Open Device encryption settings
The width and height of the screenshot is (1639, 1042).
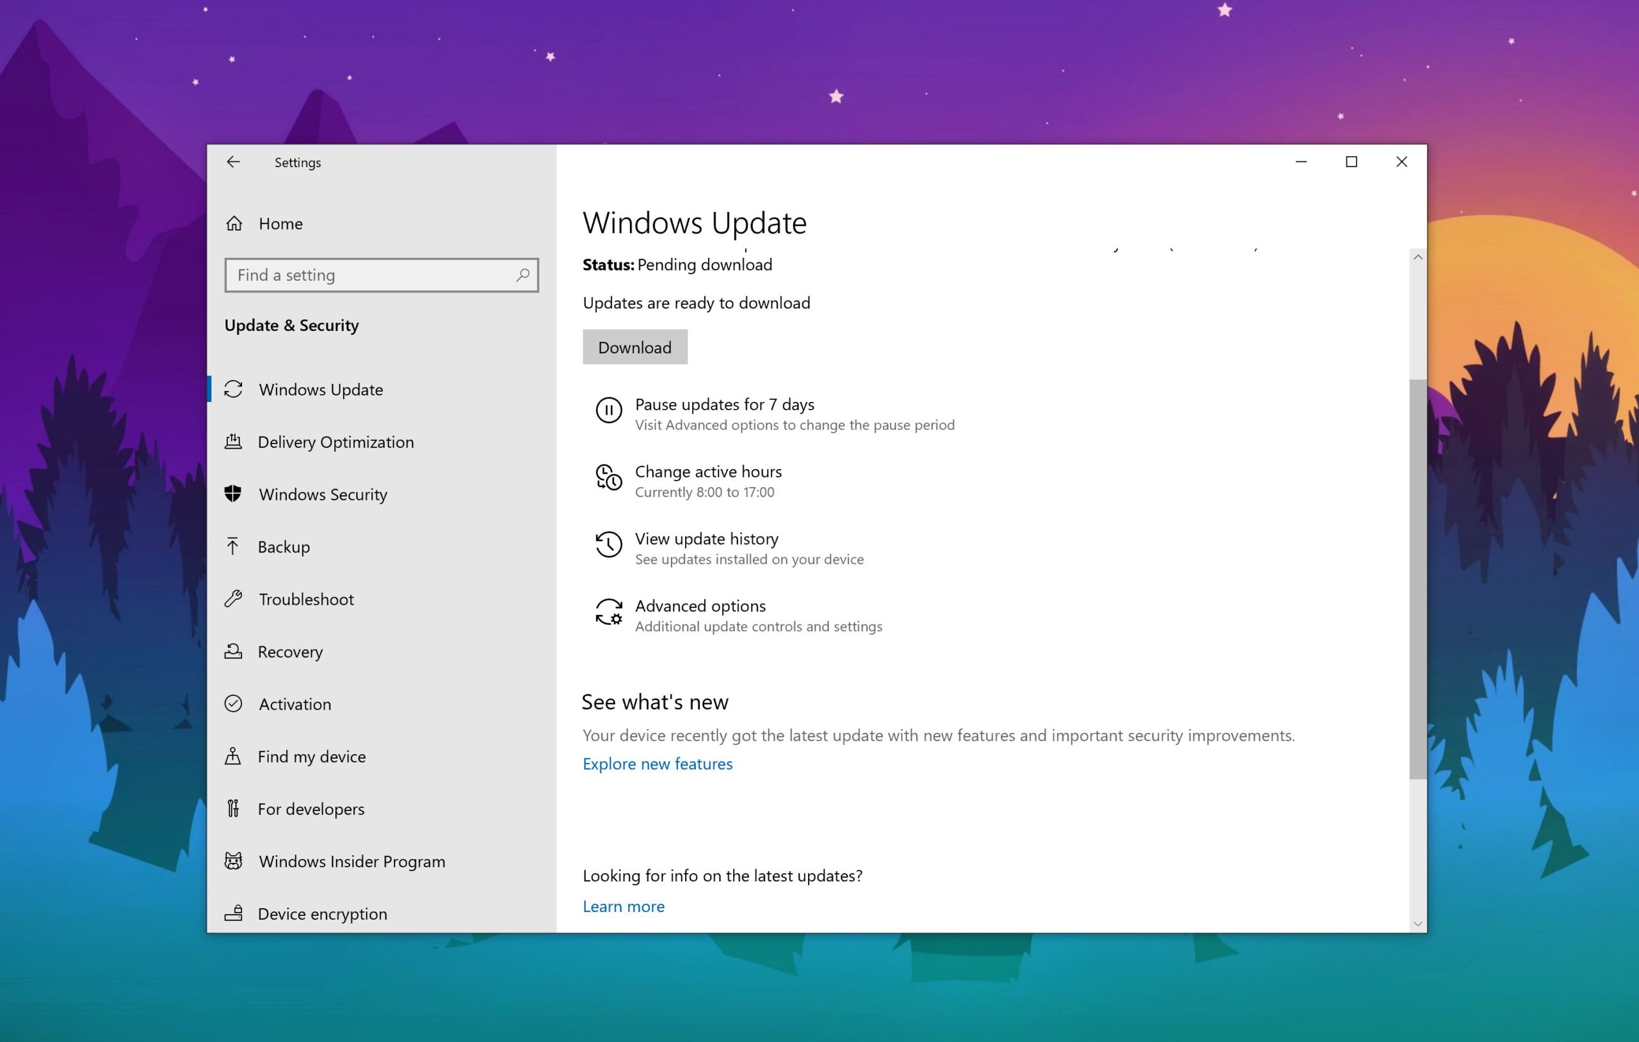382,913
